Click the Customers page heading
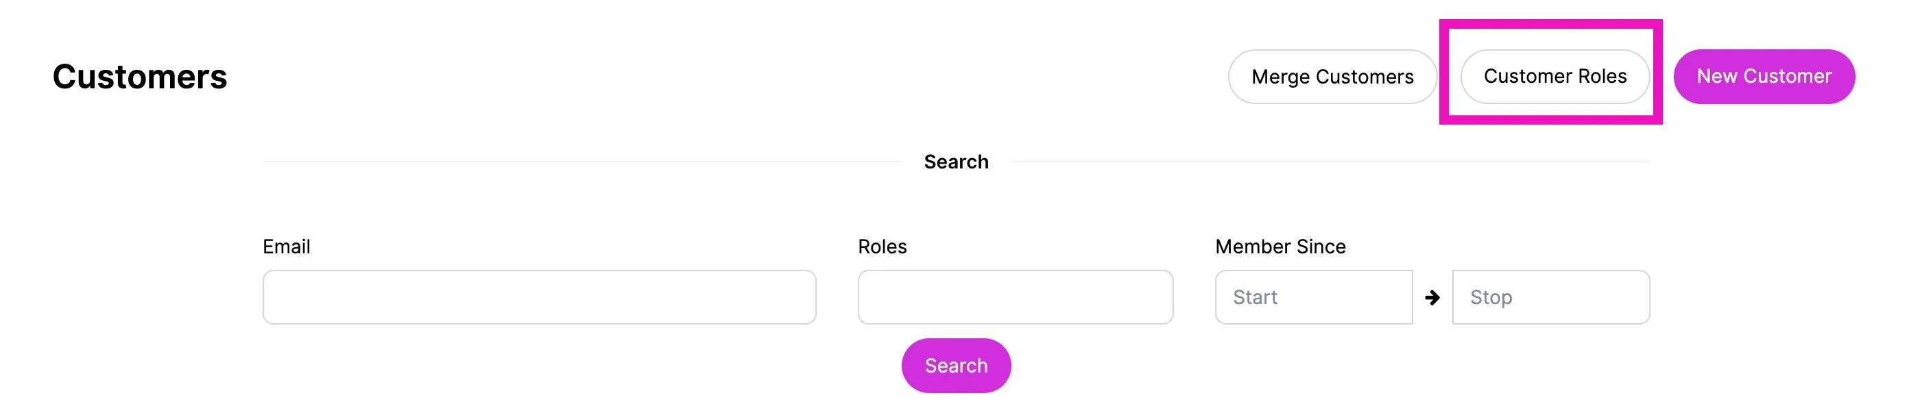Image resolution: width=1909 pixels, height=404 pixels. (x=139, y=77)
